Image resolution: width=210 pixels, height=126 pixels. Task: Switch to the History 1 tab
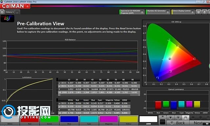[10, 12]
